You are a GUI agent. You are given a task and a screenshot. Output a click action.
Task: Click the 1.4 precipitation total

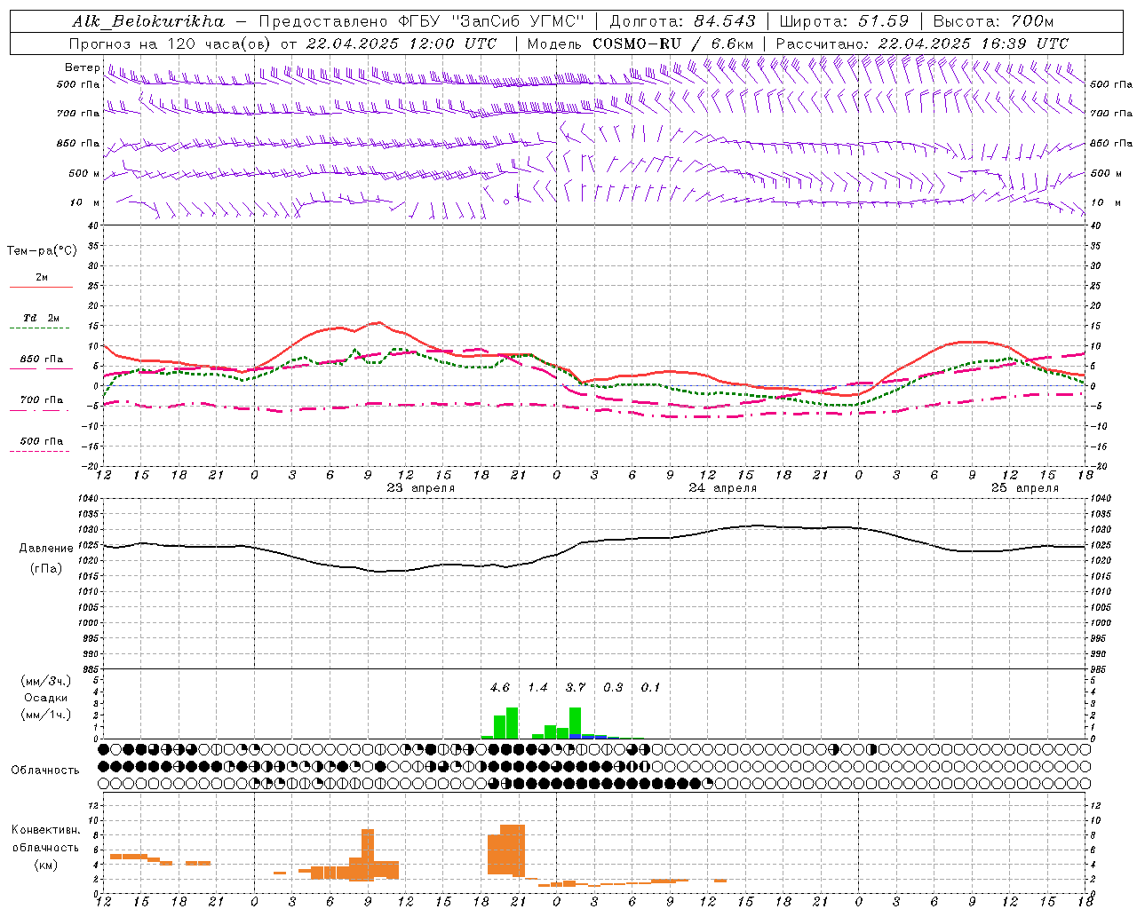click(537, 687)
